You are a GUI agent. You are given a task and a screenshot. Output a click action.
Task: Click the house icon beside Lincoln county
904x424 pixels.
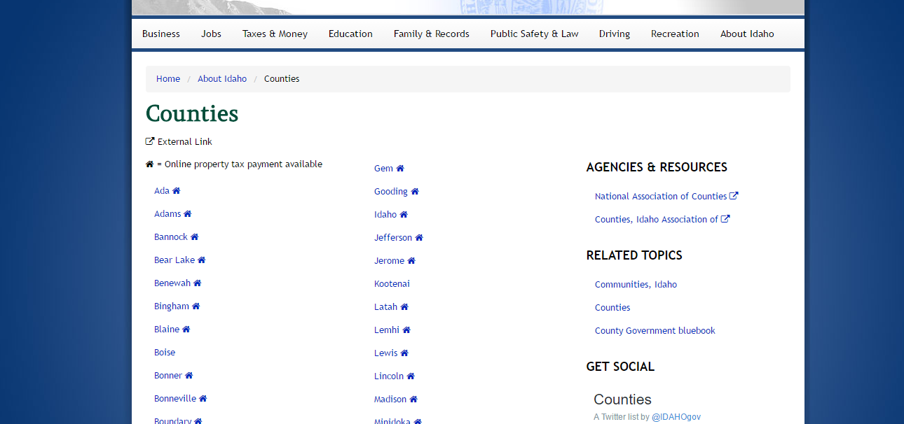pyautogui.click(x=411, y=376)
